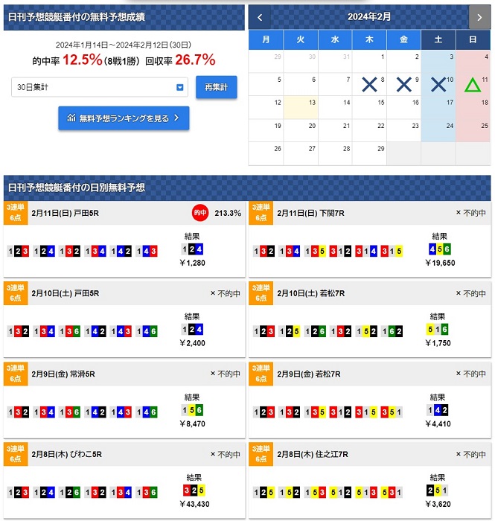Click the bar chart icon in ranking button
Screen dimensions: 495x521
[x=71, y=118]
